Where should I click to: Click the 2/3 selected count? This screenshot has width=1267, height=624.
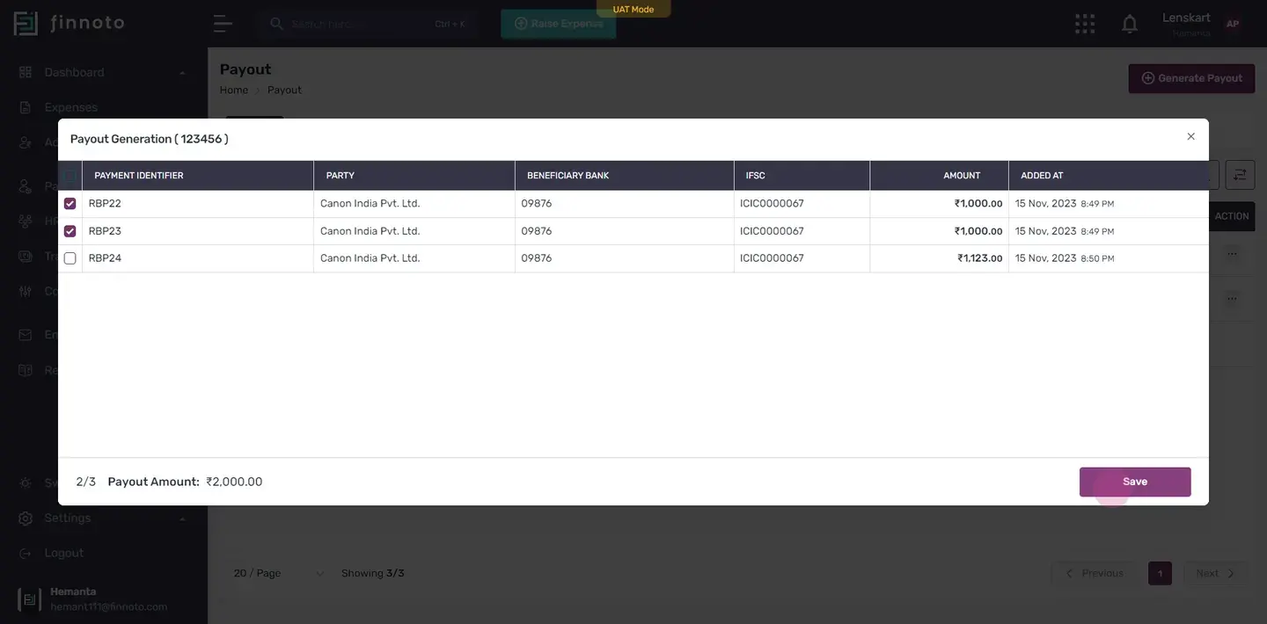tap(86, 482)
